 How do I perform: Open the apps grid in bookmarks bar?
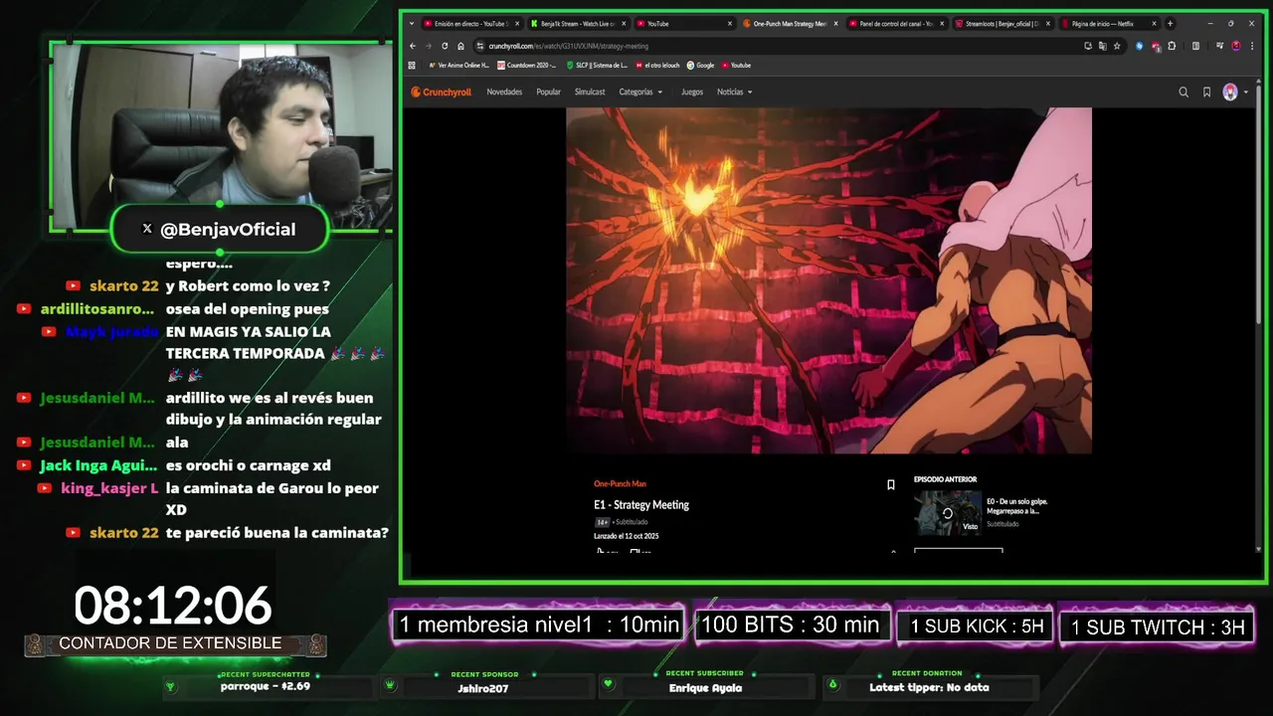point(412,66)
